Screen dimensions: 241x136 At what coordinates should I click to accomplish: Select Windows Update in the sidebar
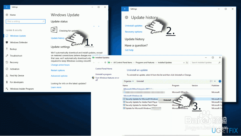click(18, 36)
